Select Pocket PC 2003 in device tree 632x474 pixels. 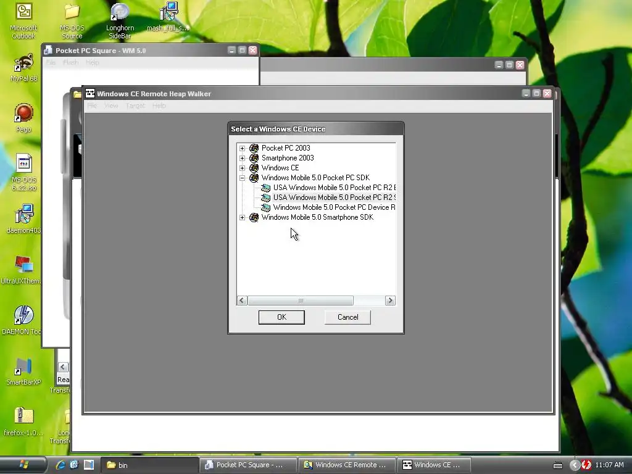286,148
